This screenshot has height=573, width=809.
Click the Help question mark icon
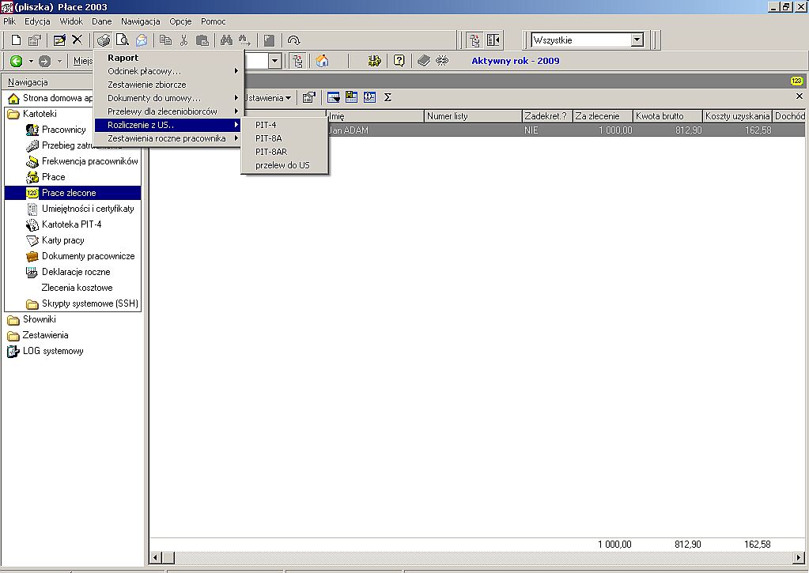pos(399,61)
